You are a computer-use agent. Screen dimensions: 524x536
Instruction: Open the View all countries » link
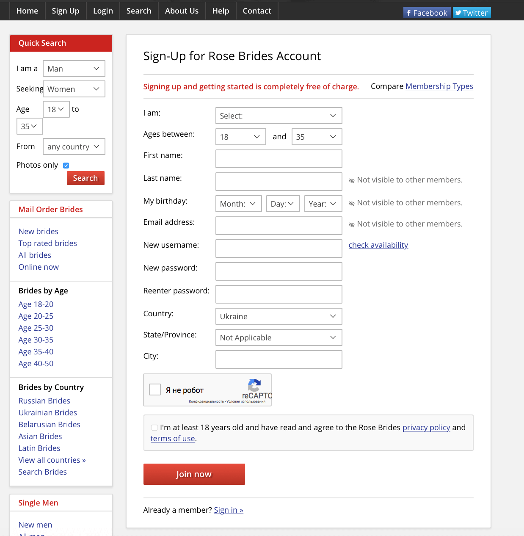tap(52, 460)
